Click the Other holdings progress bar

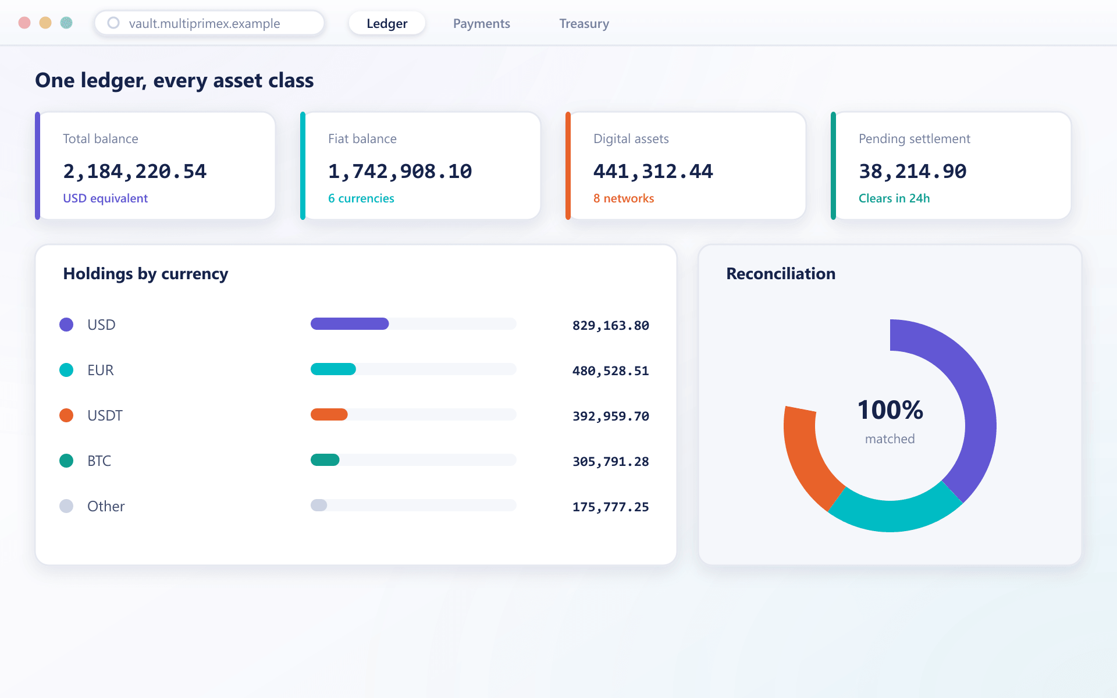click(414, 505)
